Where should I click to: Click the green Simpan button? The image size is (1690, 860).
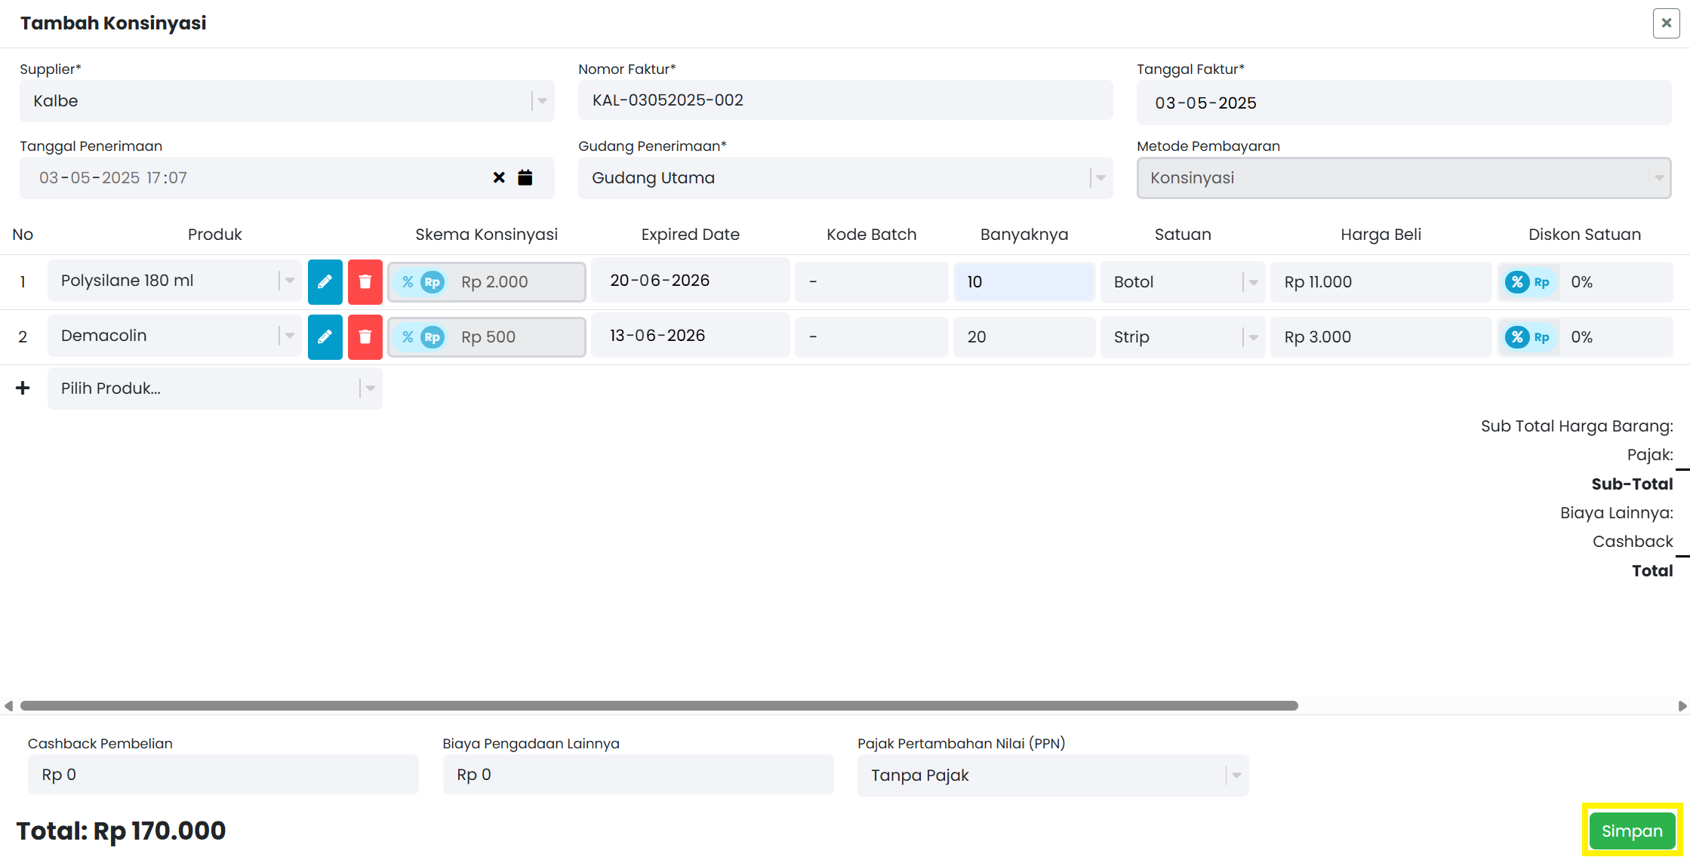coord(1632,831)
